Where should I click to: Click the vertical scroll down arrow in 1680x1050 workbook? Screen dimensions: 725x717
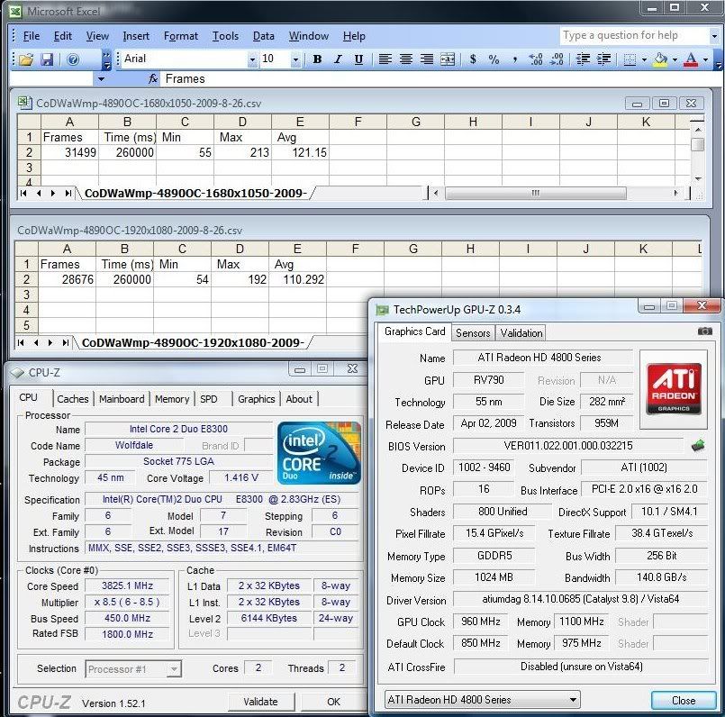tap(698, 178)
